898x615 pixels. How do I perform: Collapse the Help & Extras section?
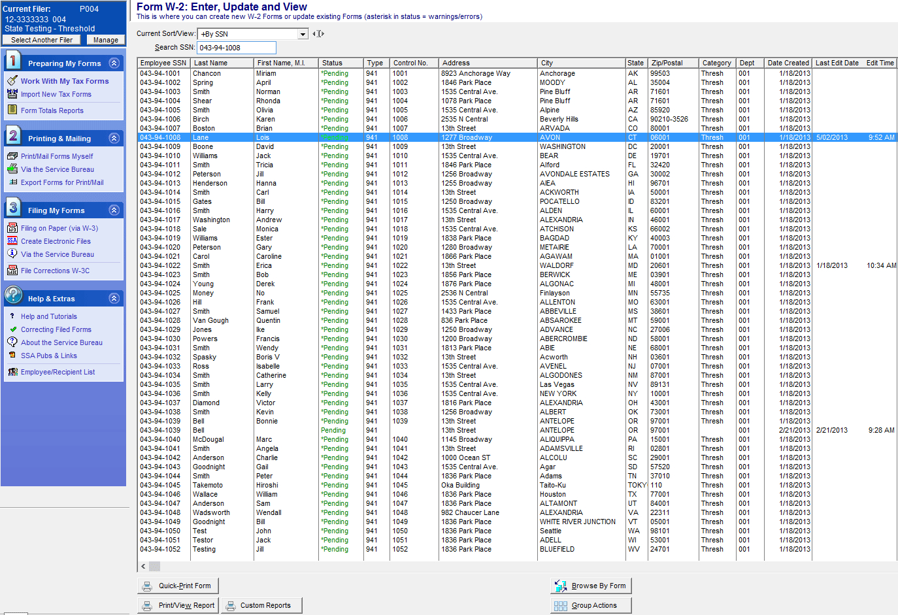114,299
